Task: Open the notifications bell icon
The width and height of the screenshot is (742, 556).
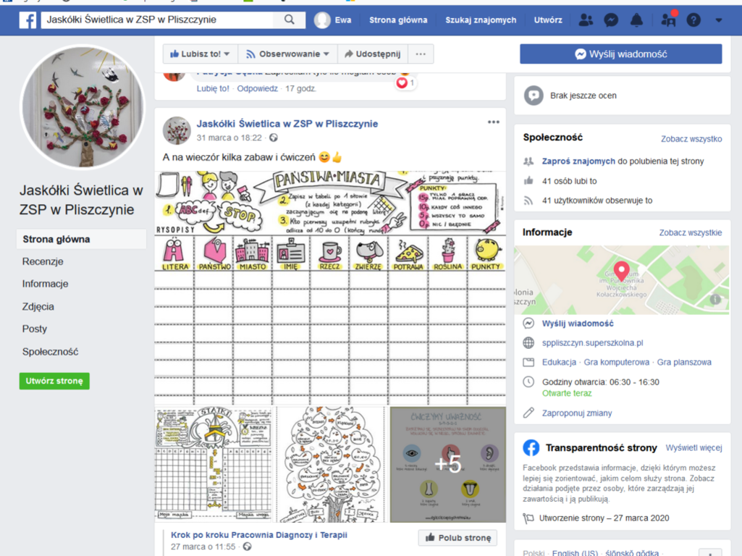Action: click(x=636, y=20)
